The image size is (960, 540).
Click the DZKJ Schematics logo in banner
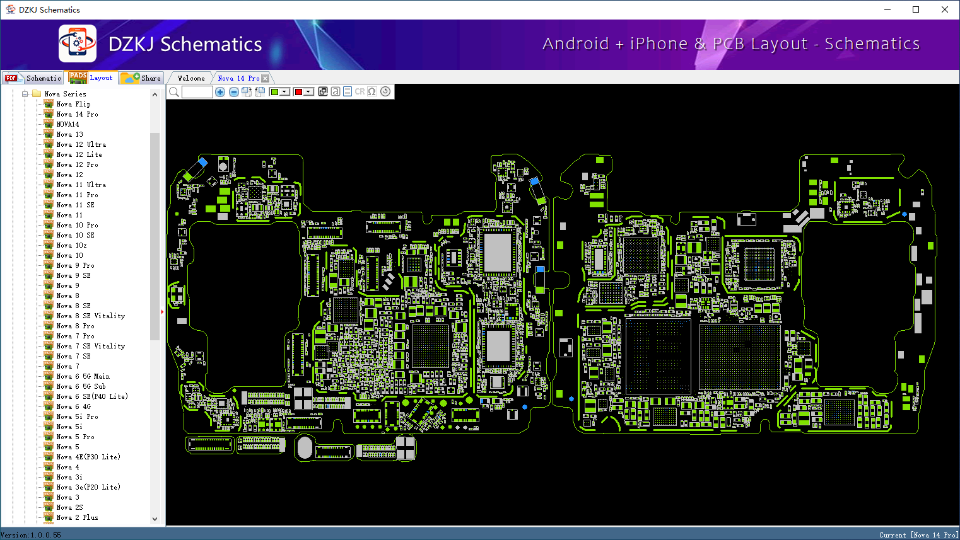coord(78,43)
